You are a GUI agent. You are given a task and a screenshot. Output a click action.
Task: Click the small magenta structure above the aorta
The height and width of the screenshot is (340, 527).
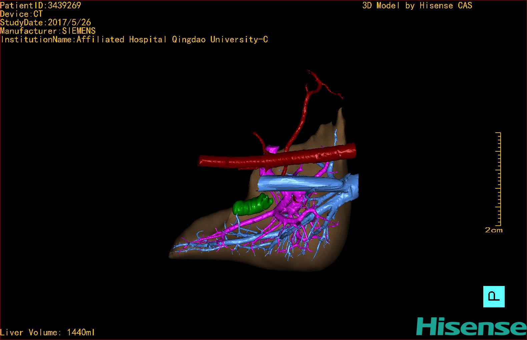point(273,149)
